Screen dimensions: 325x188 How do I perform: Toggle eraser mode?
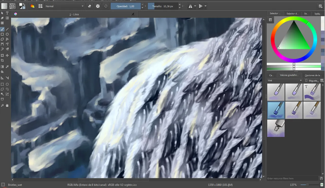coord(89,6)
